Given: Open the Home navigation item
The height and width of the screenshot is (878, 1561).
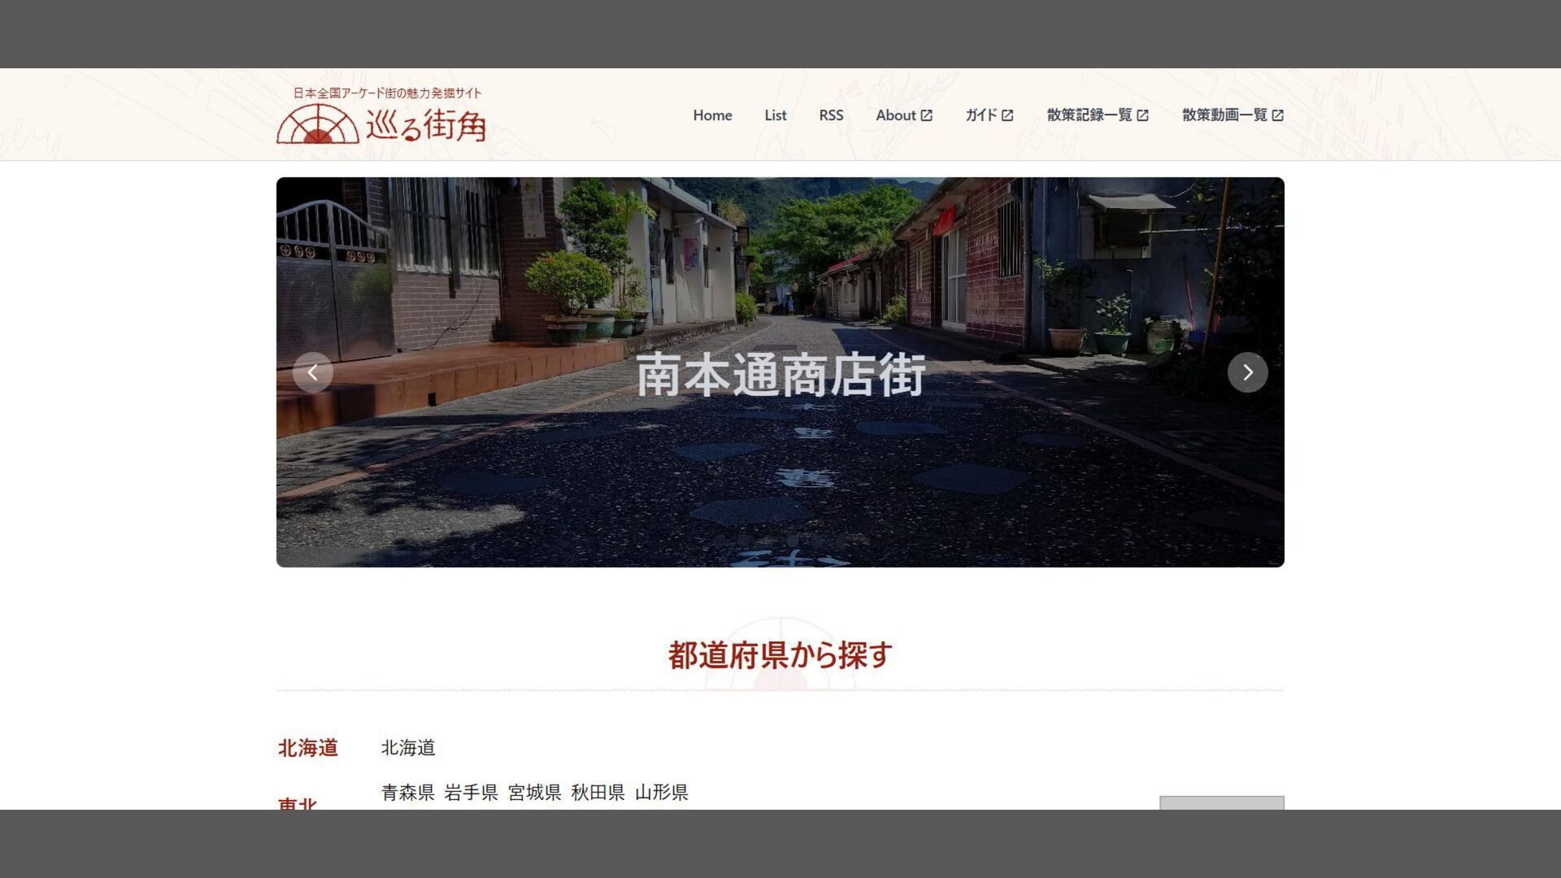Looking at the screenshot, I should pos(712,115).
